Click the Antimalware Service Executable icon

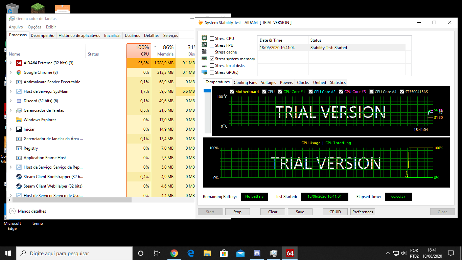point(19,82)
